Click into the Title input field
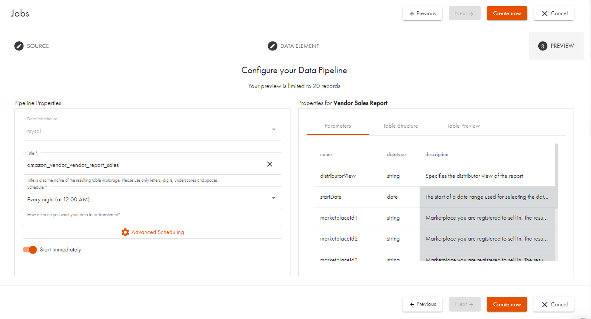The height and width of the screenshot is (319, 591). click(144, 165)
